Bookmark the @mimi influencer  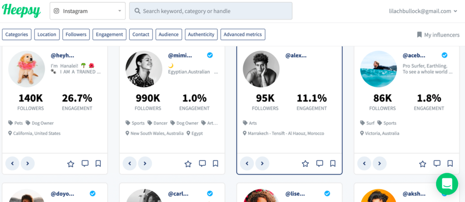(x=216, y=163)
